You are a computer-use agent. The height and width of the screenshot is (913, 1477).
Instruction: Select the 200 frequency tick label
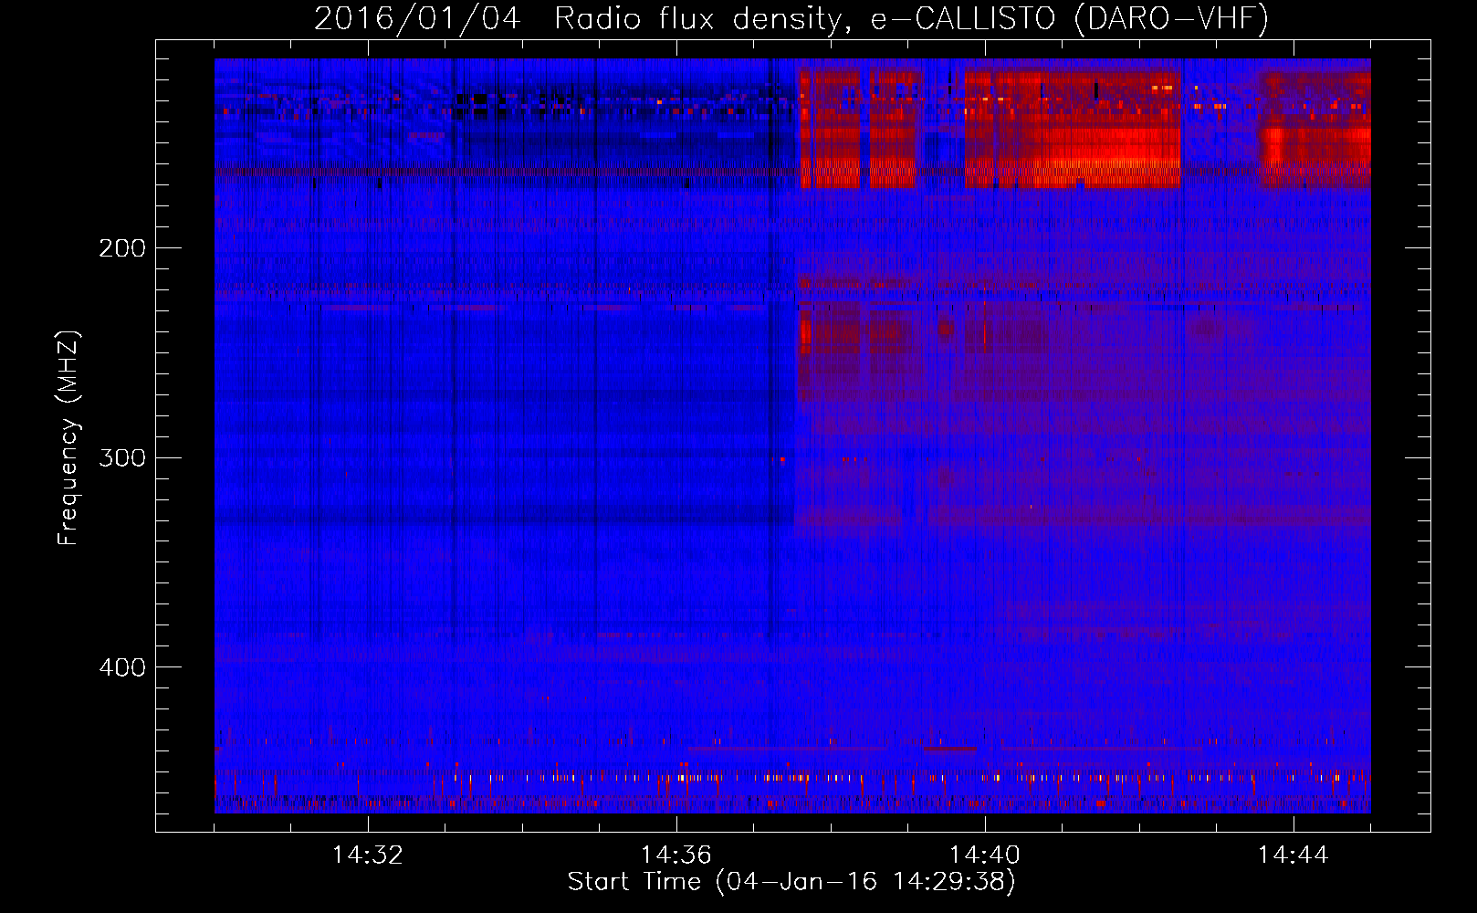122,248
